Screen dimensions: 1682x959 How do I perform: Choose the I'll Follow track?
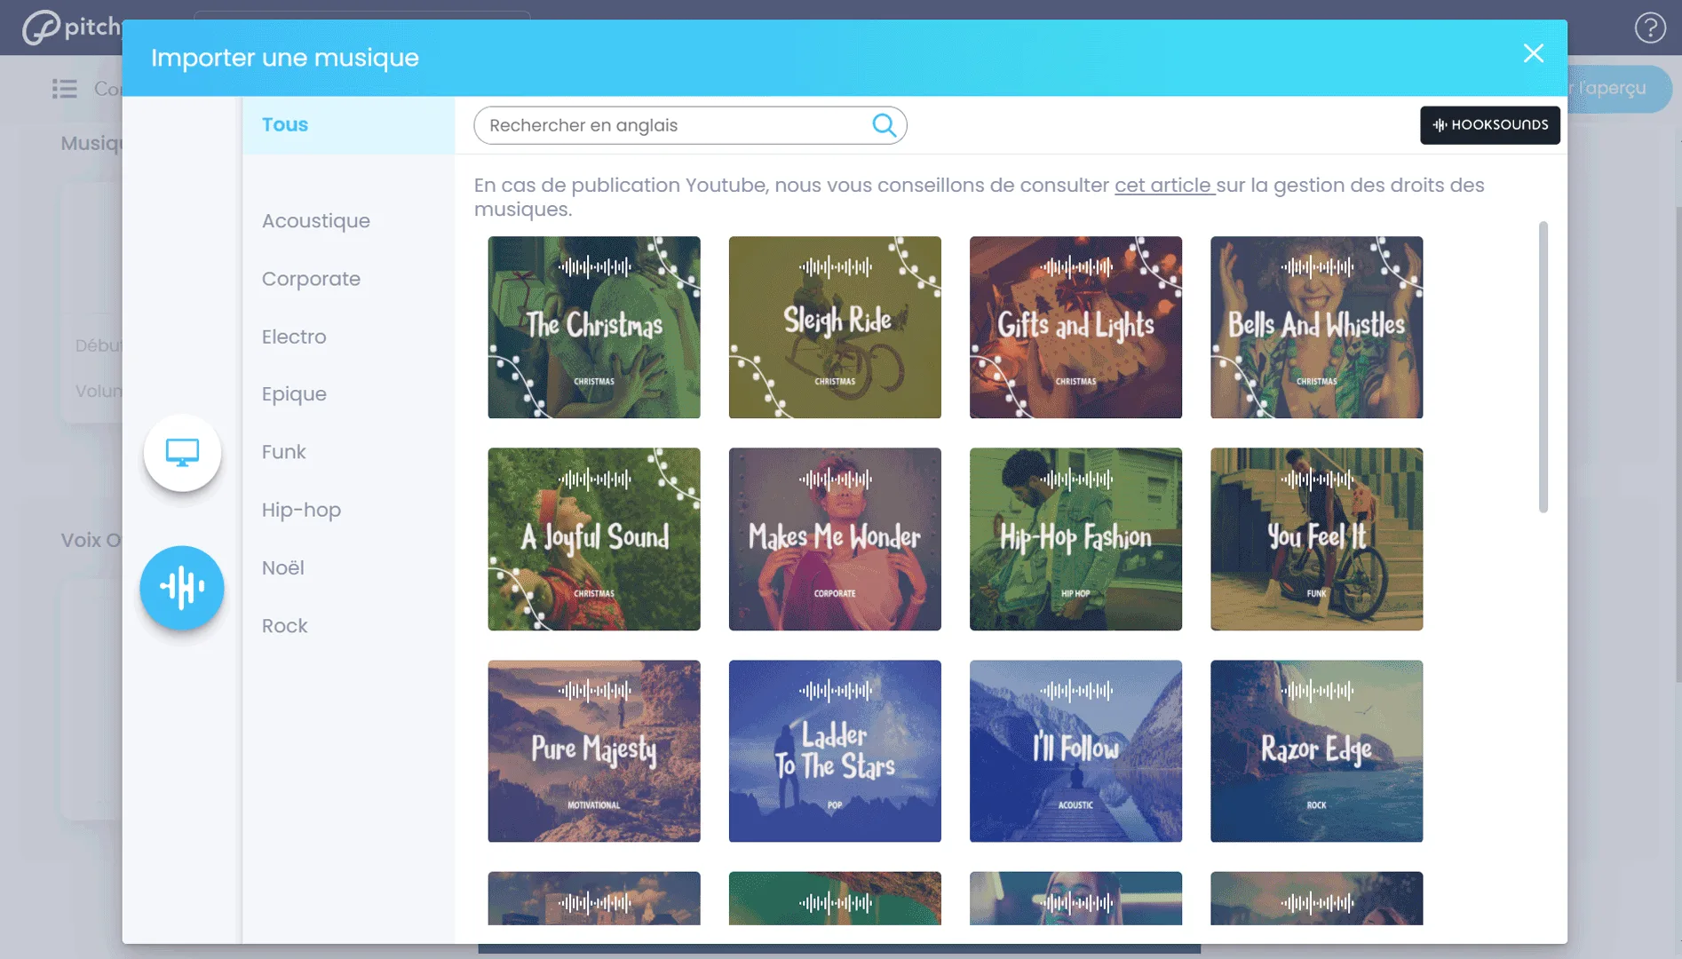coord(1075,750)
